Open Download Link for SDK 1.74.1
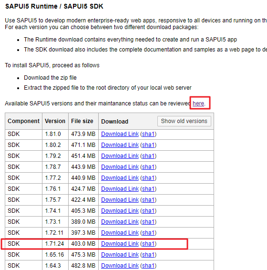This screenshot has width=267, height=270. (120, 211)
